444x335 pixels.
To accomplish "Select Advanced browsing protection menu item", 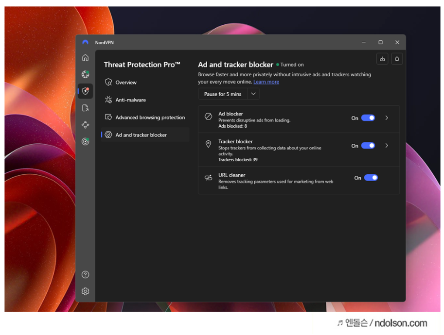I will point(145,117).
